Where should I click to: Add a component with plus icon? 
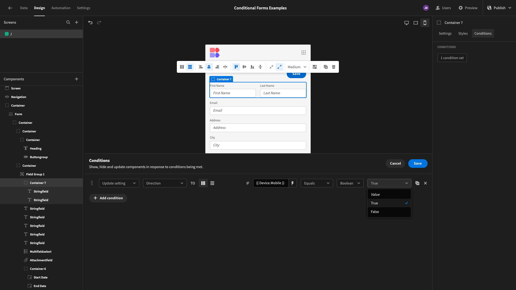tap(77, 79)
